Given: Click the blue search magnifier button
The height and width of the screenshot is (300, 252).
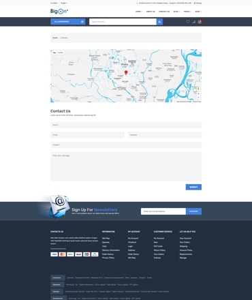Looking at the screenshot, I should click(x=159, y=22).
